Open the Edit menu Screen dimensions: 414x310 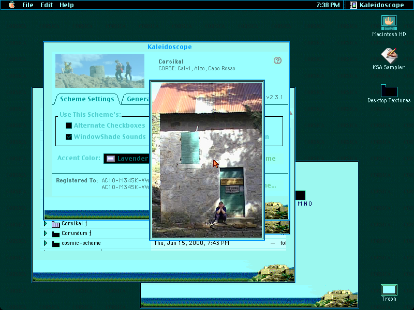point(47,5)
